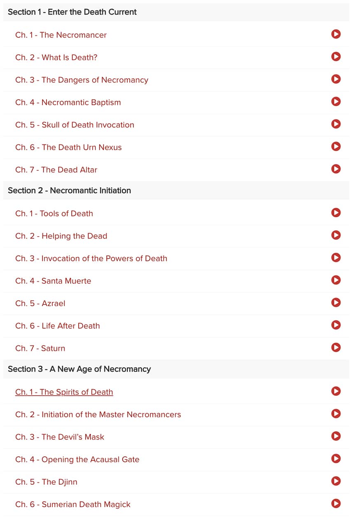
Task: Play The Dangers of Necromancy chapter icon
Action: (336, 79)
